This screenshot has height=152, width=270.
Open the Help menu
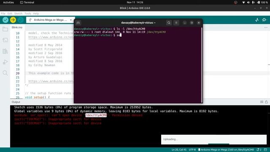tap(36, 14)
